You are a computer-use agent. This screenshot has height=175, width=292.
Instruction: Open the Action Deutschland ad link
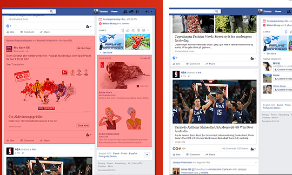point(109,134)
